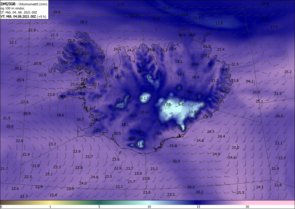Click the 11.4 value label
295x209 pixels.
click(x=140, y=144)
